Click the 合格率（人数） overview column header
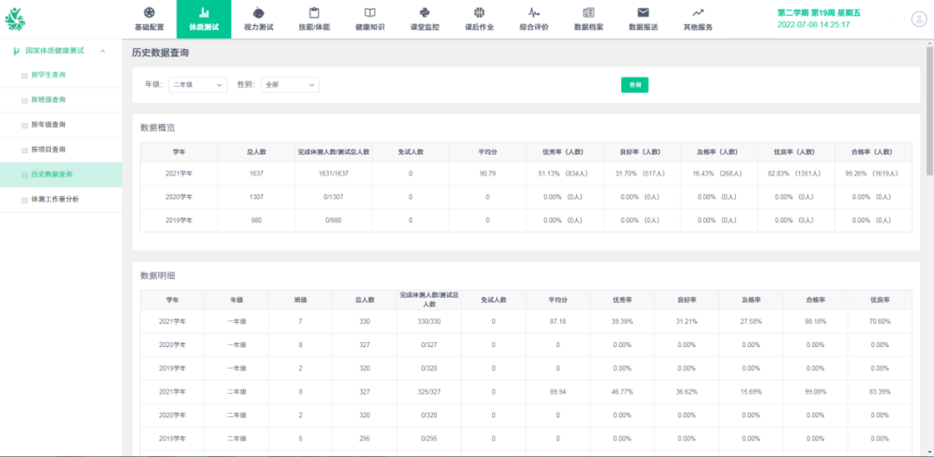This screenshot has height=457, width=934. pyautogui.click(x=873, y=152)
